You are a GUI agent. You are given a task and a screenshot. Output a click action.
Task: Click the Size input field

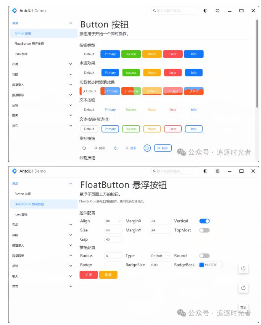[x=113, y=230]
